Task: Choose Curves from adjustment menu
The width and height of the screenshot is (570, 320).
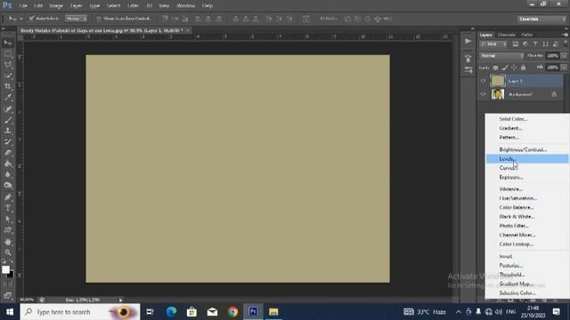Action: pos(527,168)
